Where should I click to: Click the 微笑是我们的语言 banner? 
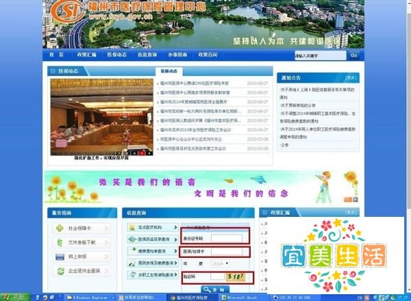pyautogui.click(x=201, y=187)
